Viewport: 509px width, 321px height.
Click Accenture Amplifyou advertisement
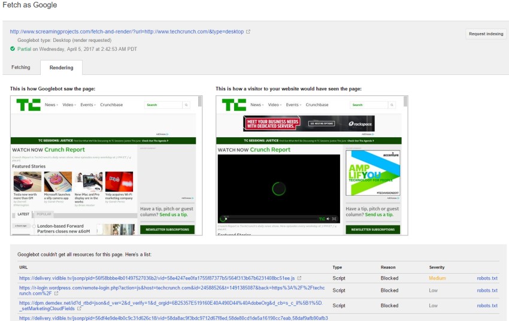coord(372,173)
